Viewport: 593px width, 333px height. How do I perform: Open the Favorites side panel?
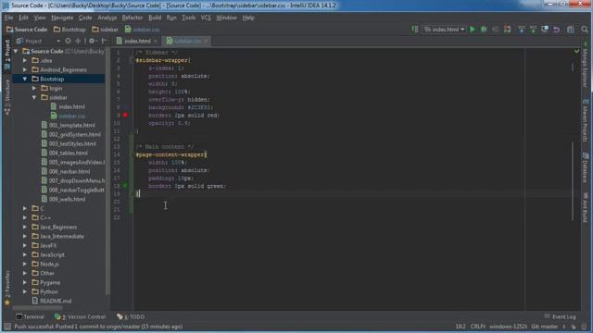tap(6, 288)
